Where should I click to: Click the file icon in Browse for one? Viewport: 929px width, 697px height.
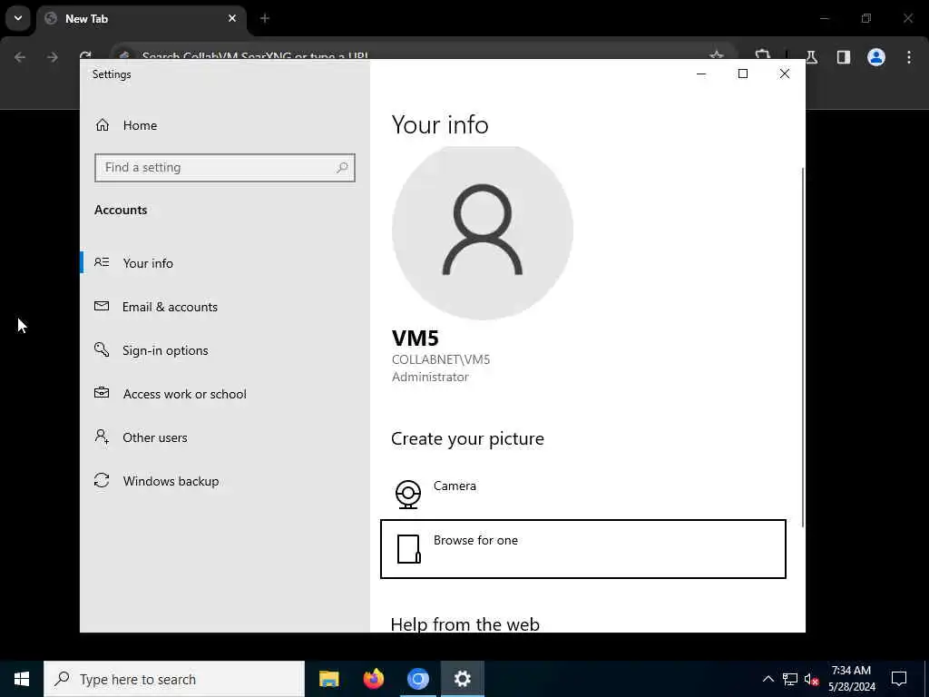point(409,549)
